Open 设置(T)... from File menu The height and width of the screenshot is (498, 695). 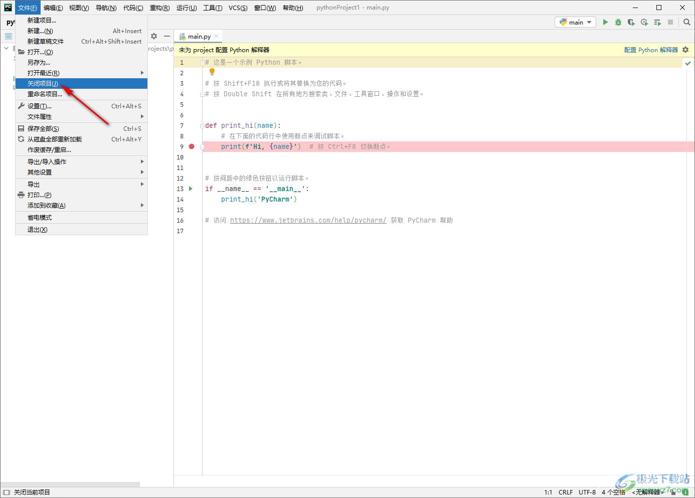point(81,106)
